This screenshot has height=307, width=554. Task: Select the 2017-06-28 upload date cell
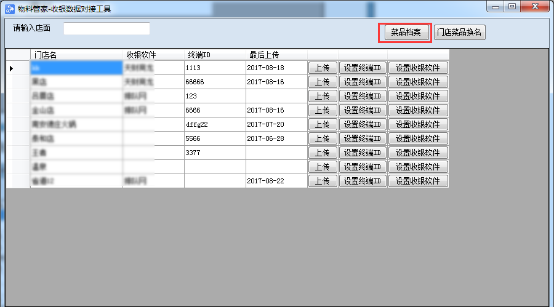pyautogui.click(x=276, y=138)
